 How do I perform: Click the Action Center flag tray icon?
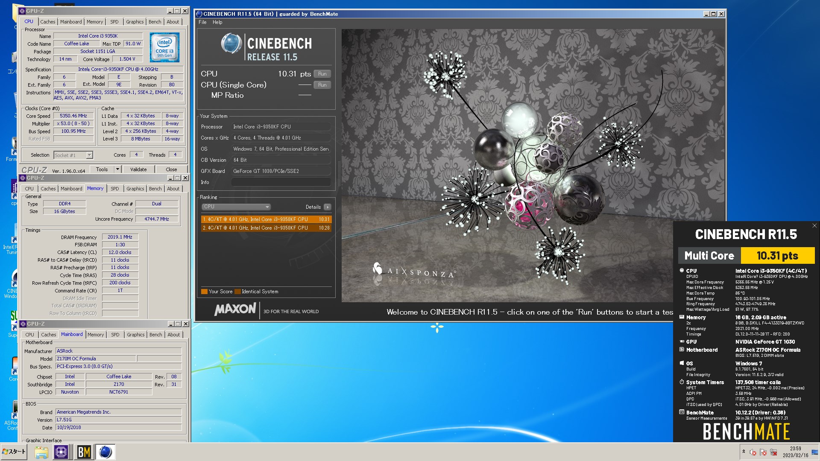coord(763,452)
